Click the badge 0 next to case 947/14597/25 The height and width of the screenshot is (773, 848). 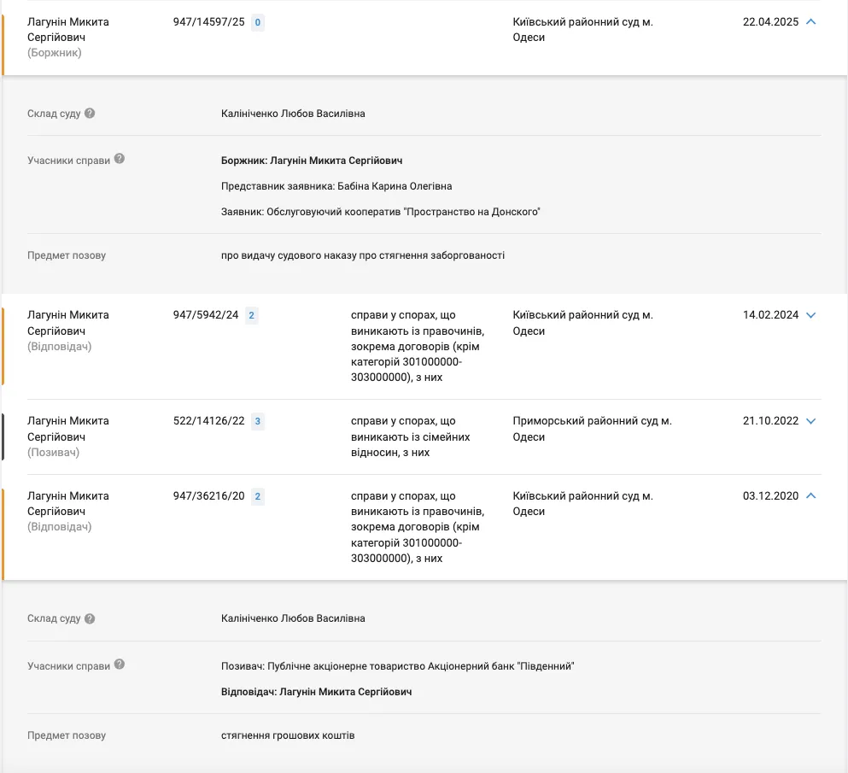pyautogui.click(x=257, y=22)
